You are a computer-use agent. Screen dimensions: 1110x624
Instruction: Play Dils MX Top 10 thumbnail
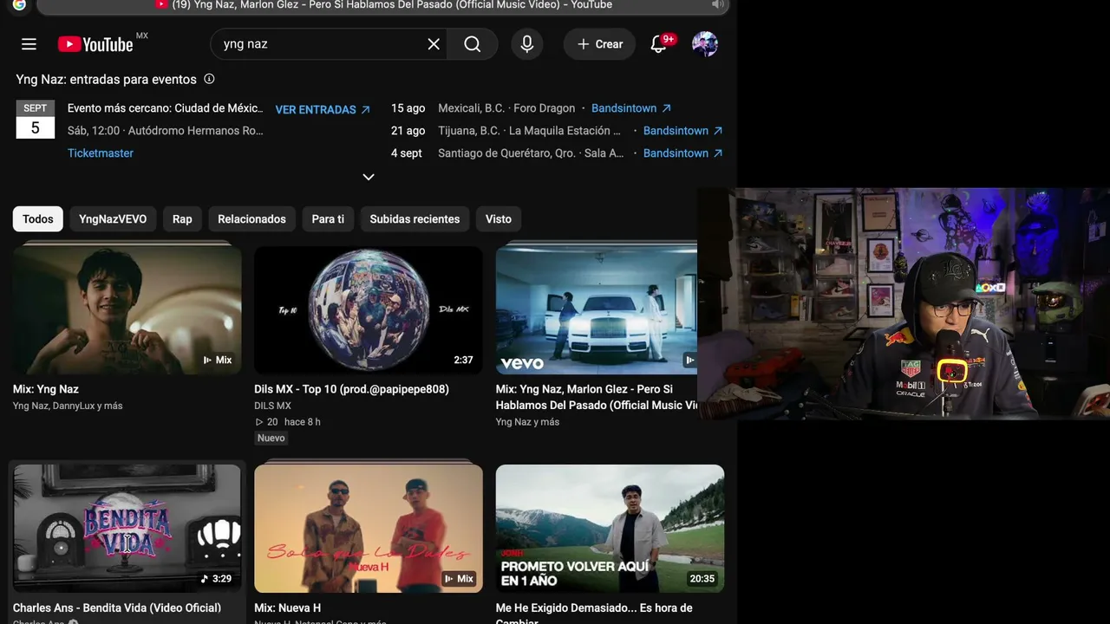click(x=369, y=310)
